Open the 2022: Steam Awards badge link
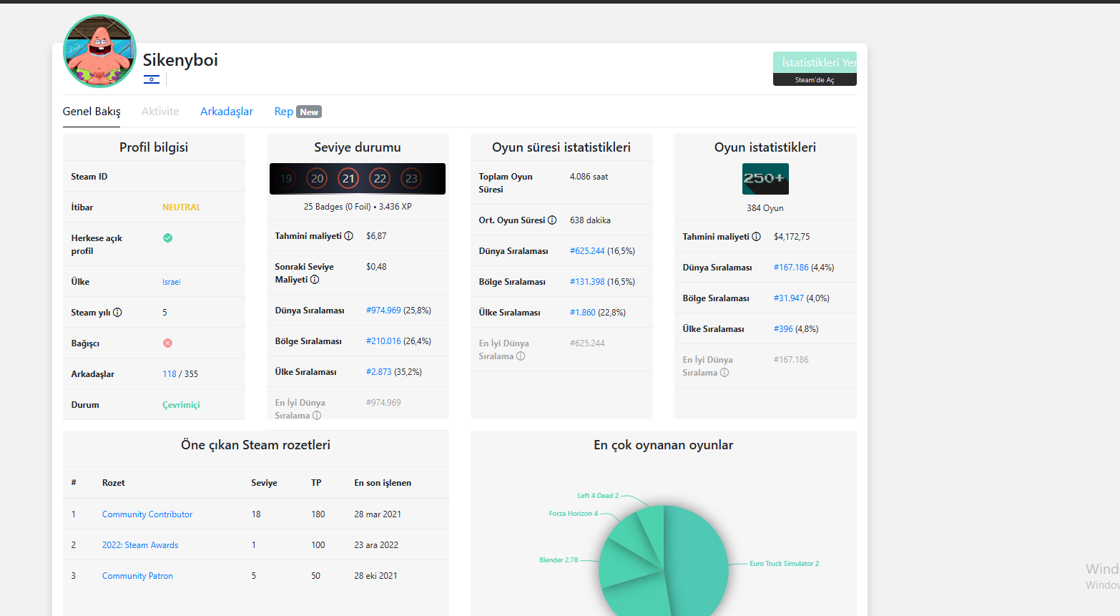Viewport: 1120px width, 616px height. [x=140, y=545]
